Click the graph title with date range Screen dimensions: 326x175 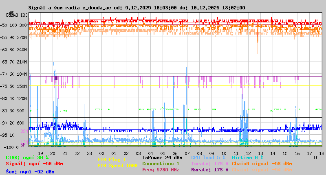(x=137, y=8)
